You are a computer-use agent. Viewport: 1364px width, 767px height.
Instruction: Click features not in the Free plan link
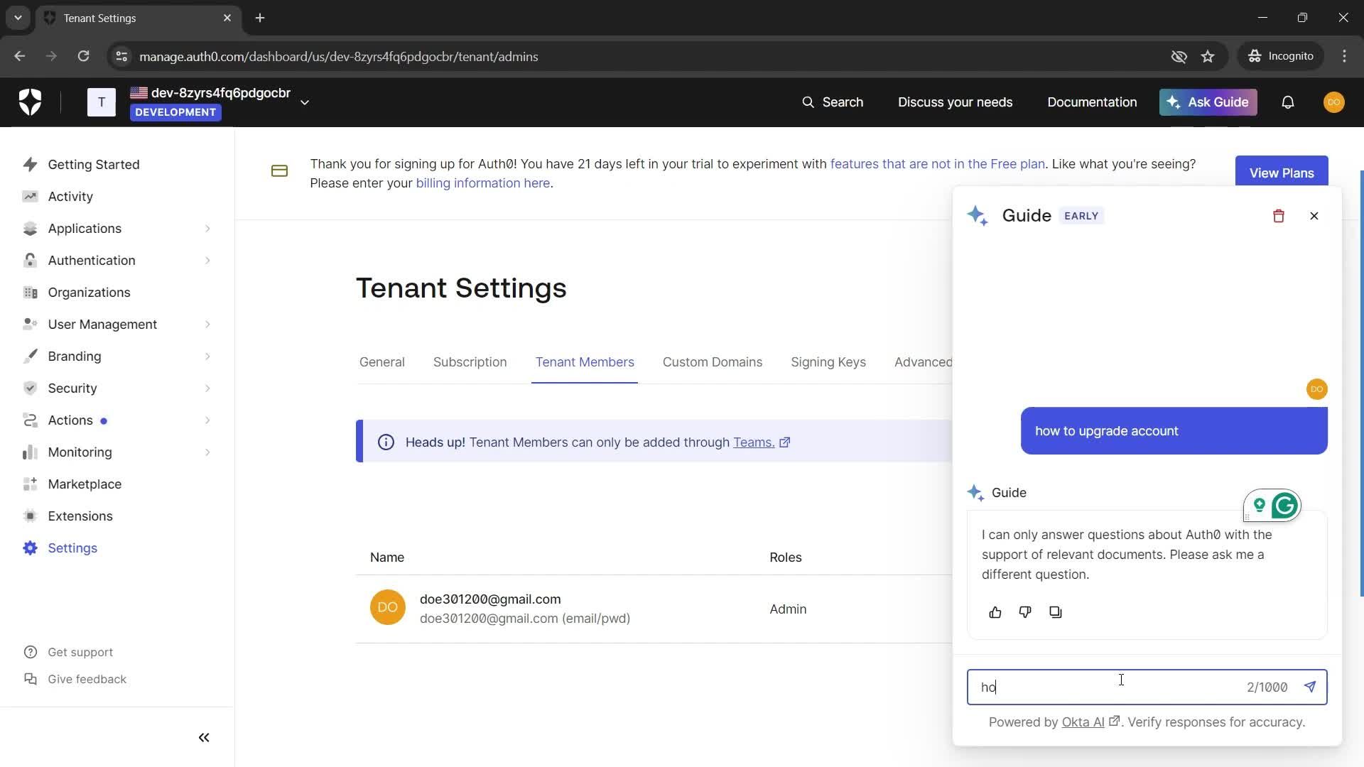tap(937, 164)
